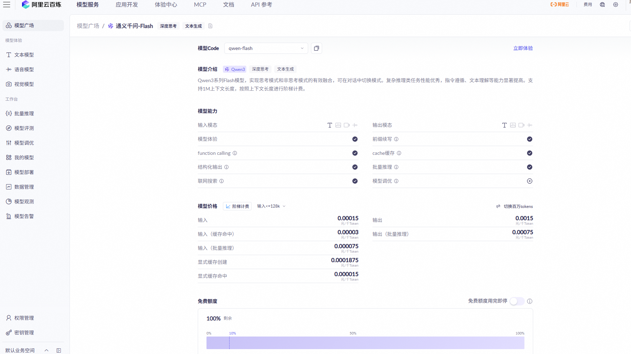Click the audio modality icon in 输出模态
The height and width of the screenshot is (354, 631).
point(530,125)
